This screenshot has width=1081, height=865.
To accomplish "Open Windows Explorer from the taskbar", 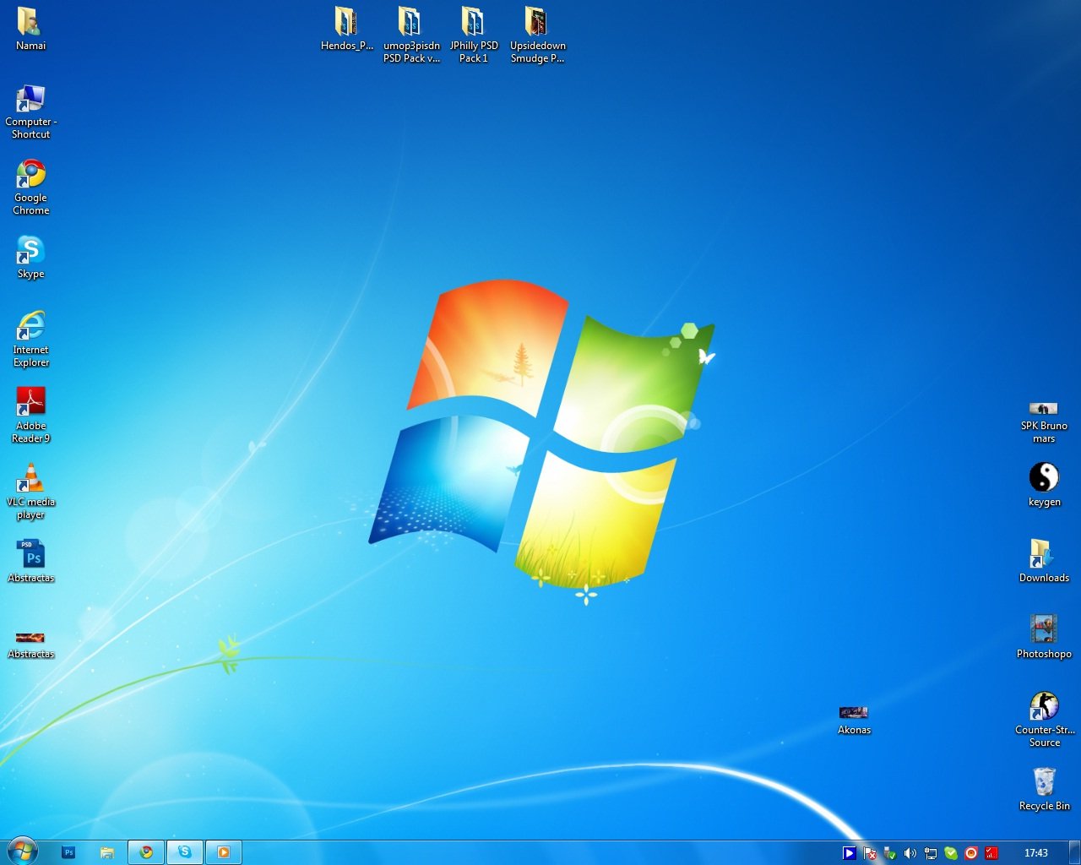I will (x=107, y=852).
